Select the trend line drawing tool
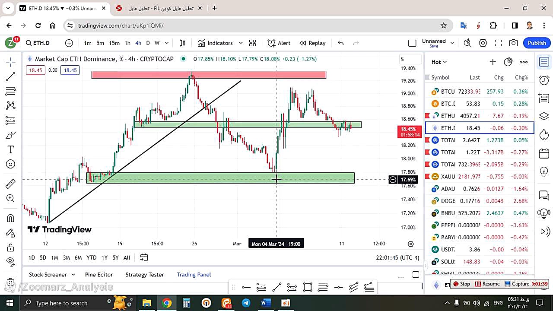Viewport: 553px width, 311px height. 11,76
